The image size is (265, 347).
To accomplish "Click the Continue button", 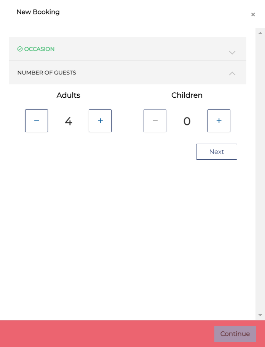I will pyautogui.click(x=235, y=334).
